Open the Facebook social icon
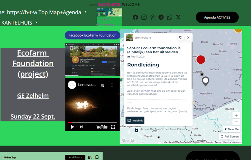This screenshot has height=160, width=251. [135, 17]
